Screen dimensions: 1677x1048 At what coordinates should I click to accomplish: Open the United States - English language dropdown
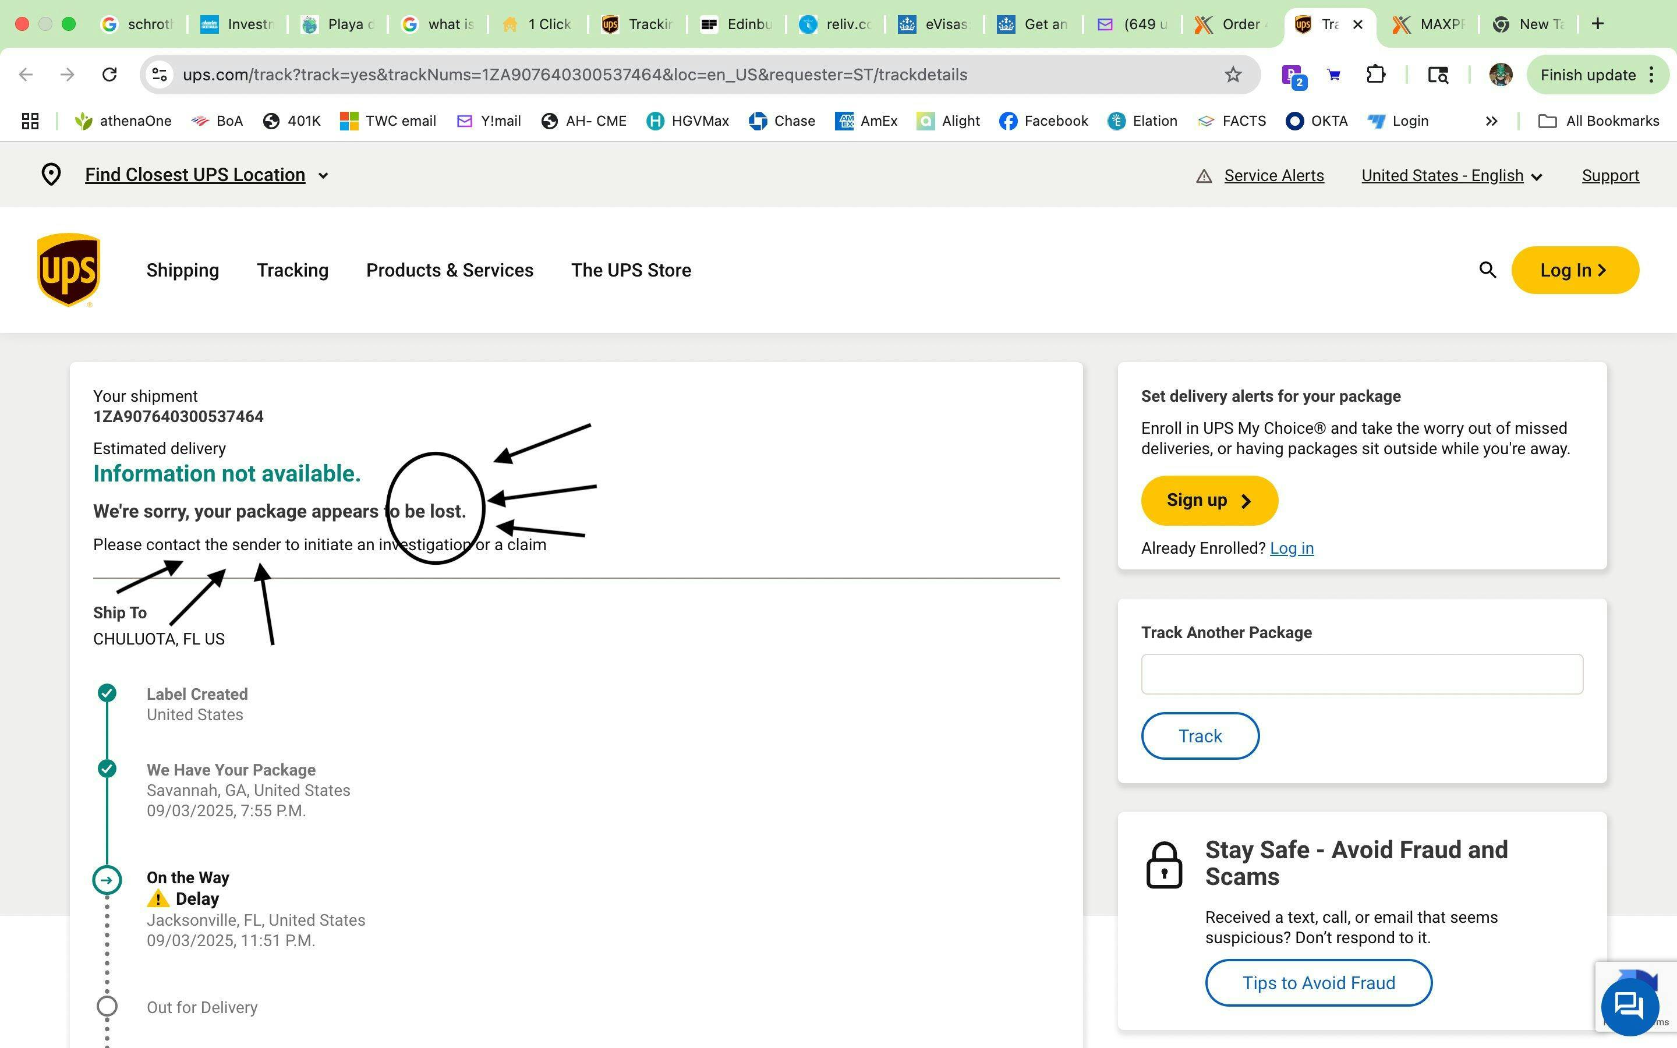pyautogui.click(x=1452, y=176)
